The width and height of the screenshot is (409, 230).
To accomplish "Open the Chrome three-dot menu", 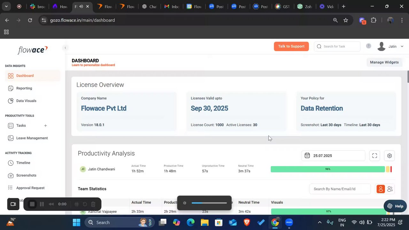I will [x=402, y=20].
